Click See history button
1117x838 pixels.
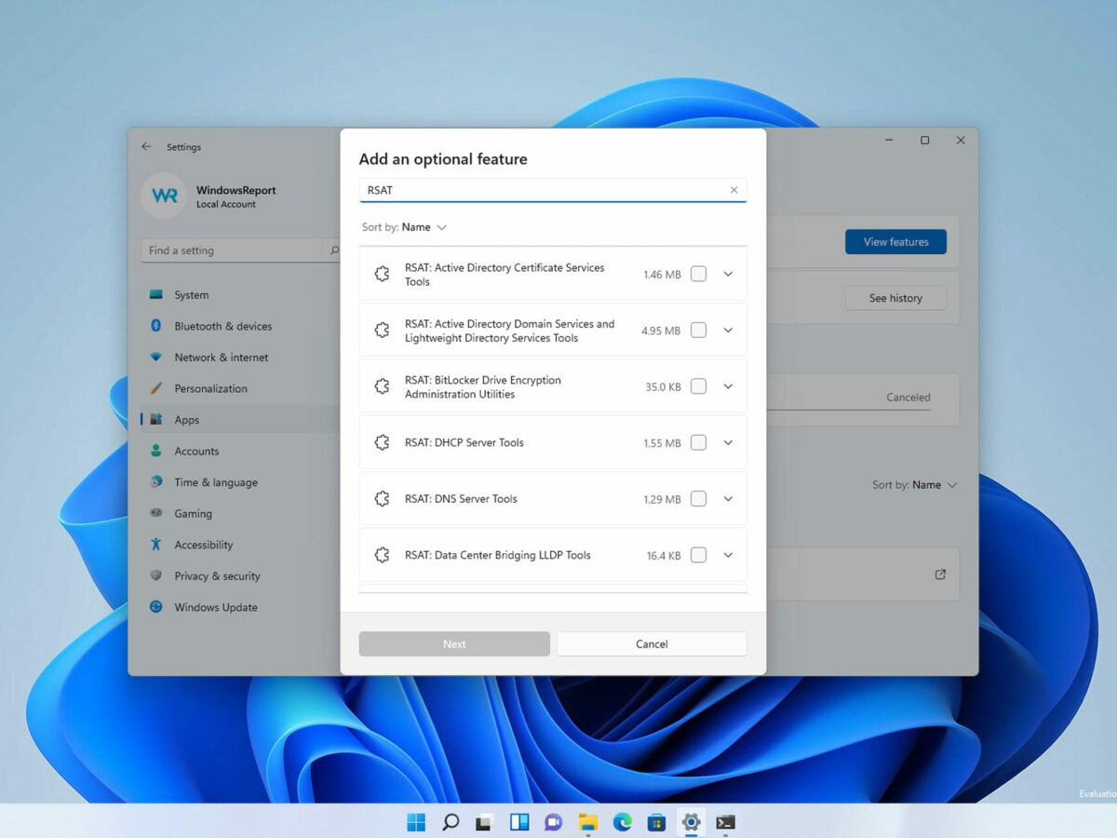pyautogui.click(x=895, y=298)
